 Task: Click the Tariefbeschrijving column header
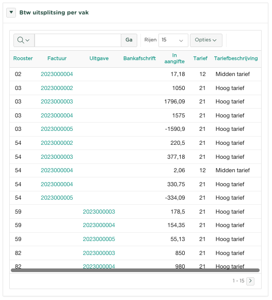point(236,58)
